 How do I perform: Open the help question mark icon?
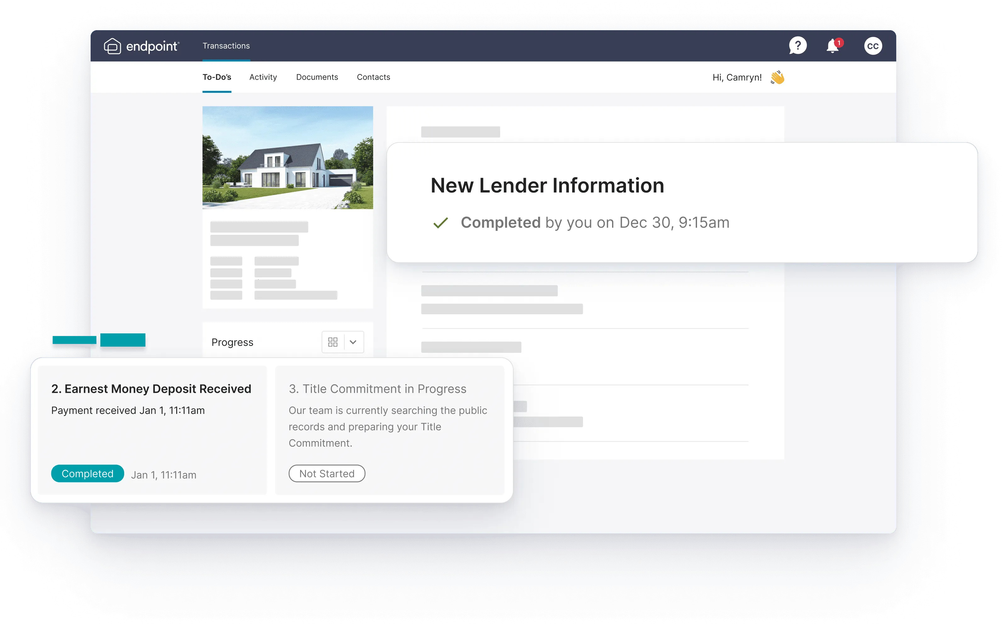798,45
